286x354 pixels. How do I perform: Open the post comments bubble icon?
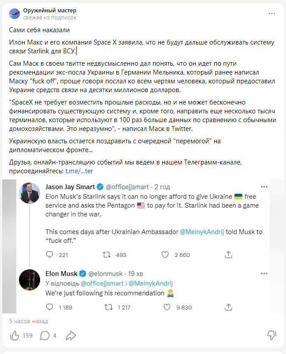pyautogui.click(x=45, y=335)
